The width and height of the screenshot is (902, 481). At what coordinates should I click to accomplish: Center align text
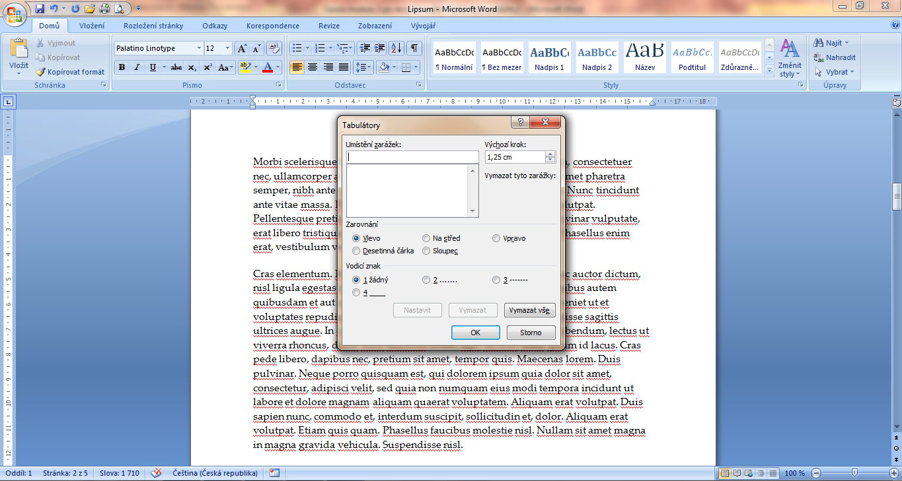313,67
